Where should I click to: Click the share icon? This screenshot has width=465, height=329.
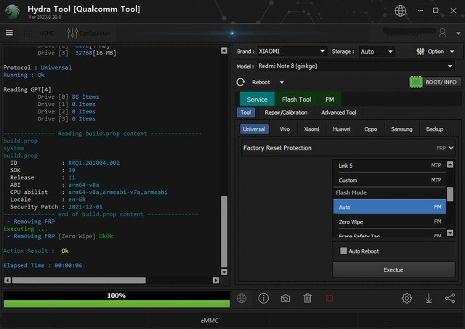click(x=450, y=298)
